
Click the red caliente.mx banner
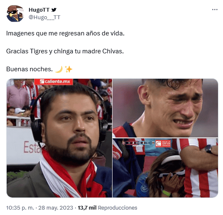[54, 82]
